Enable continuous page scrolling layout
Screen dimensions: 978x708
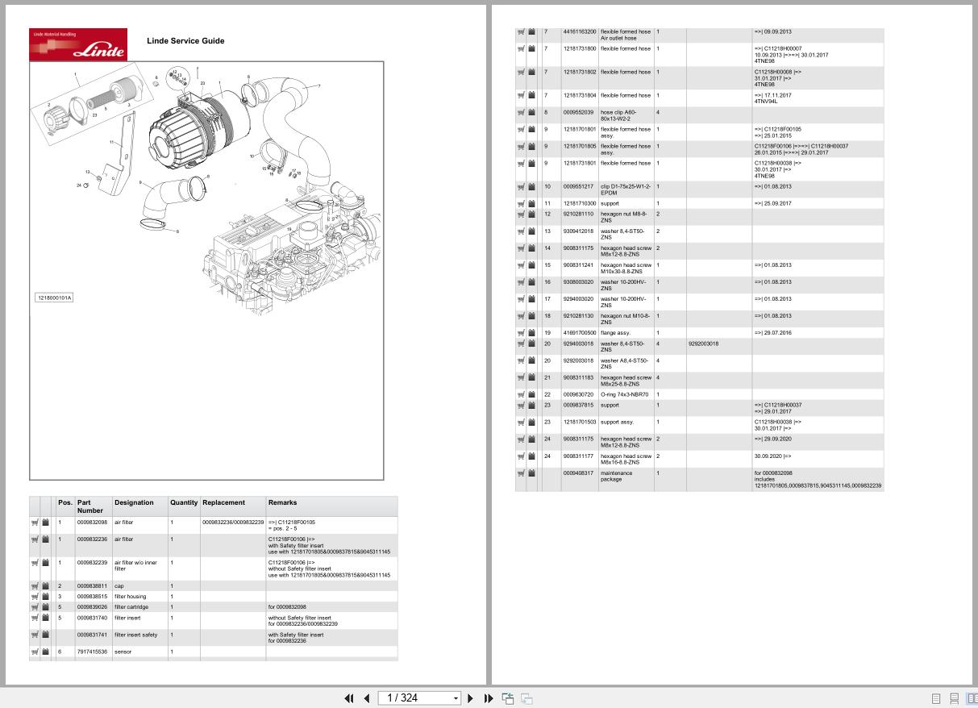[x=955, y=698]
